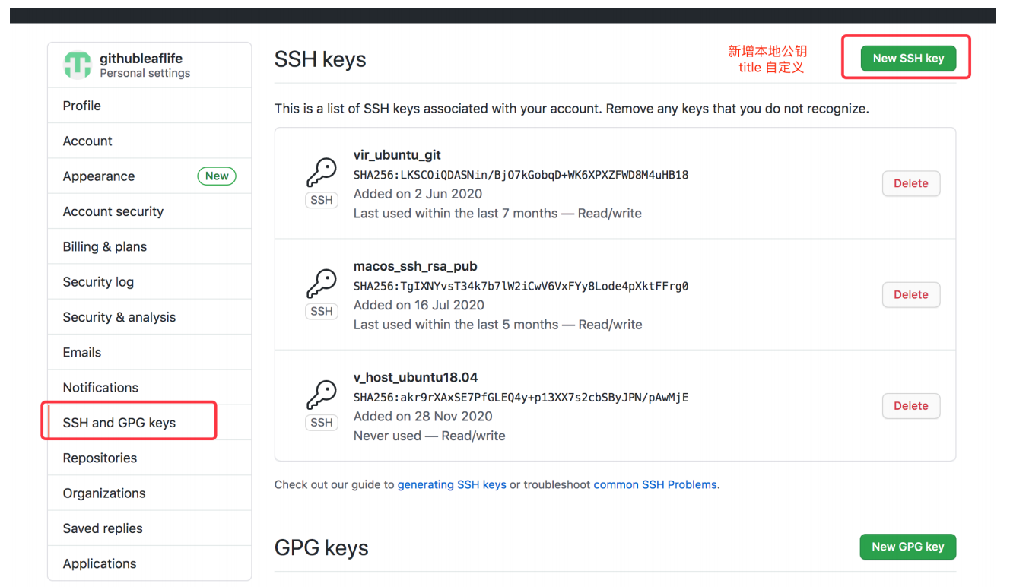This screenshot has height=587, width=1010.
Task: Click the key icon for vir_ubuntu_git
Action: tap(321, 173)
